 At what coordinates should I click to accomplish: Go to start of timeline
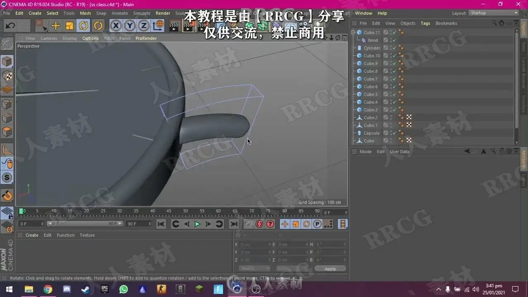pyautogui.click(x=161, y=224)
